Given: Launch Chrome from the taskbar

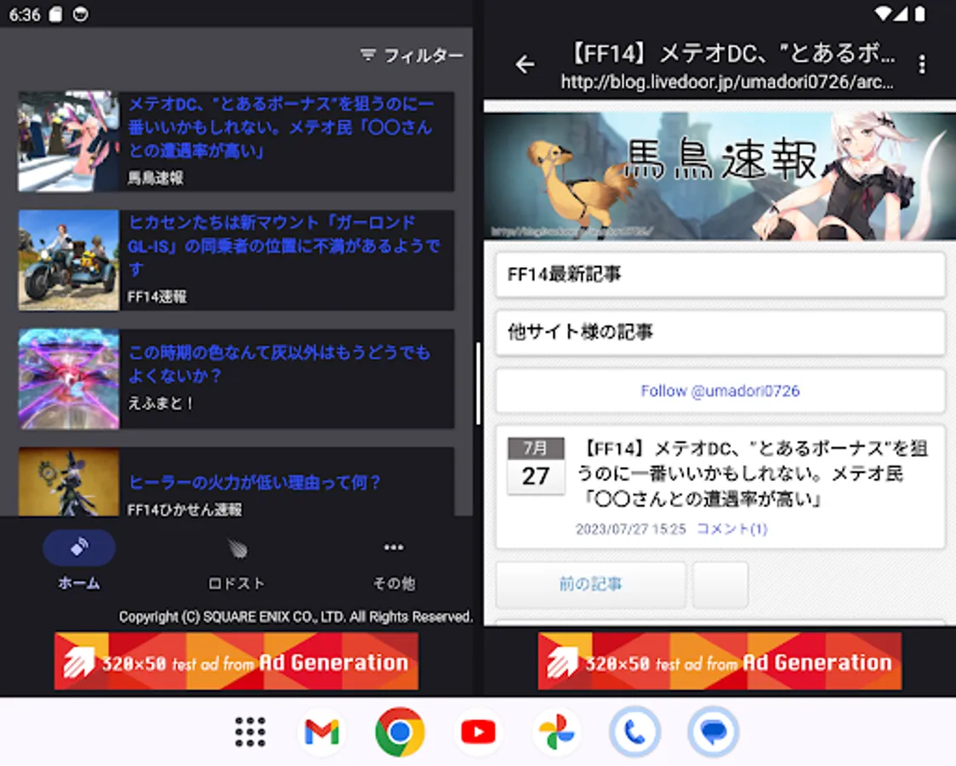Looking at the screenshot, I should pos(400,731).
